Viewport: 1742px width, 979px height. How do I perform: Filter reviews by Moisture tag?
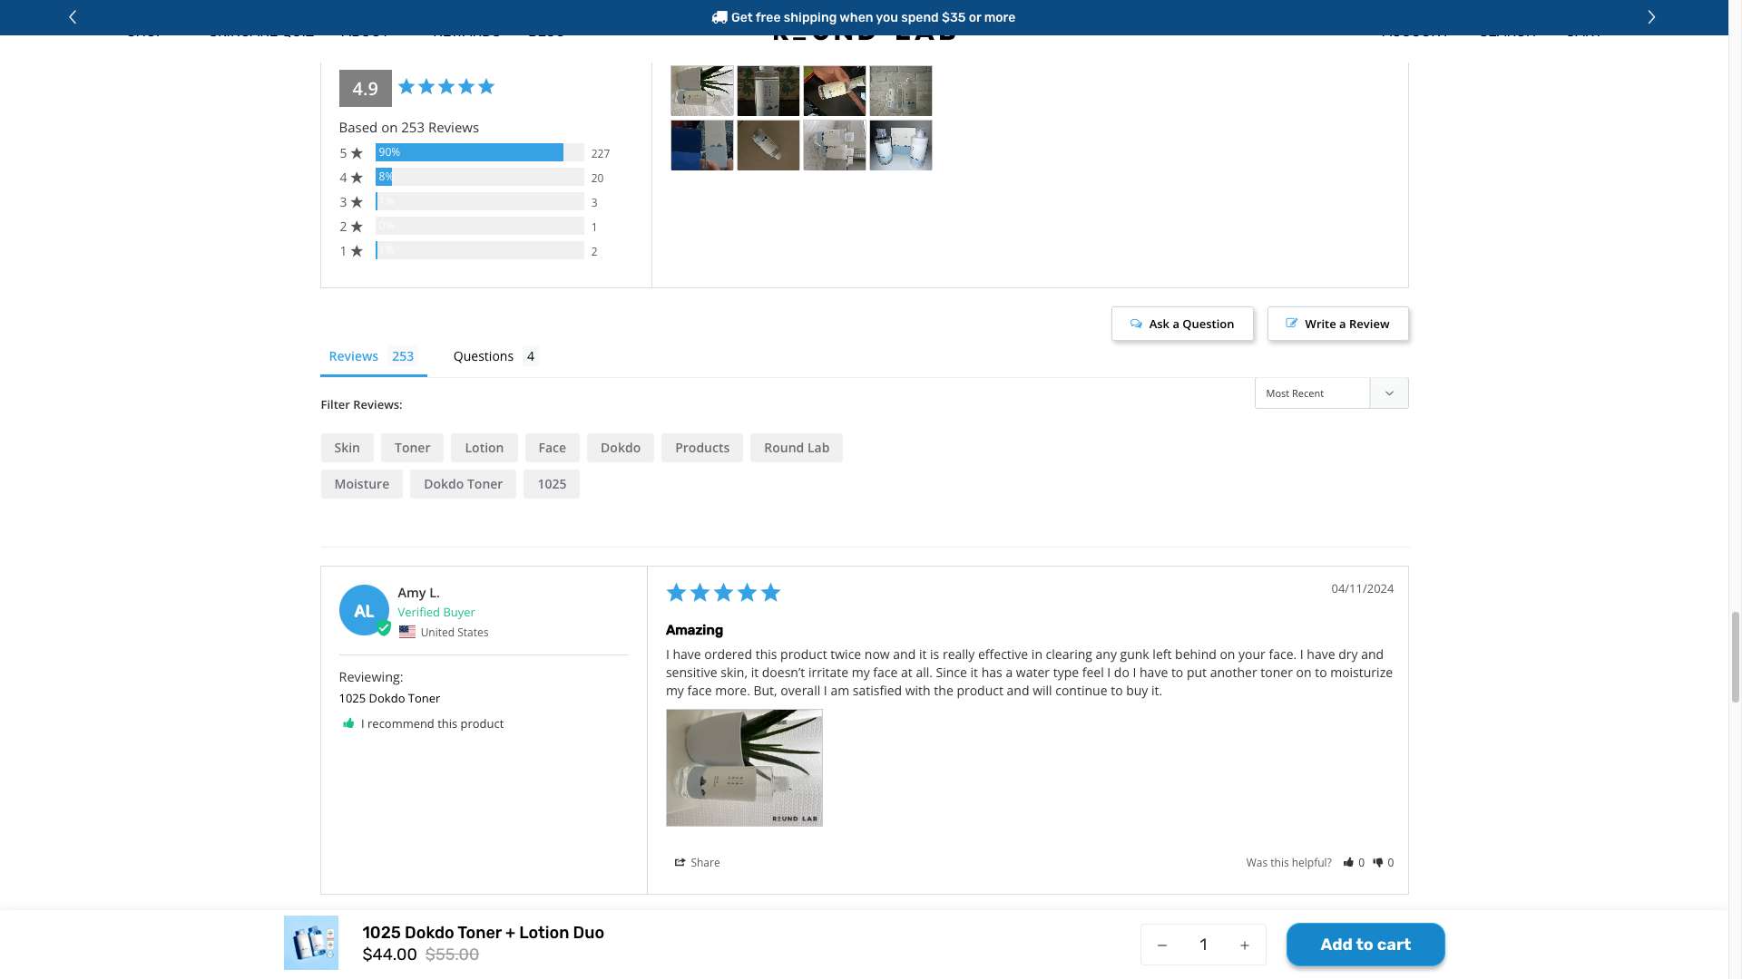[x=361, y=484]
